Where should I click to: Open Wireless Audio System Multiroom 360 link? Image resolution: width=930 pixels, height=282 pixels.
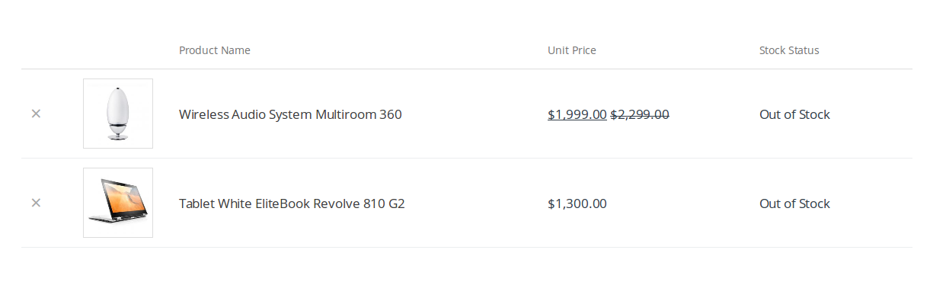(x=290, y=114)
